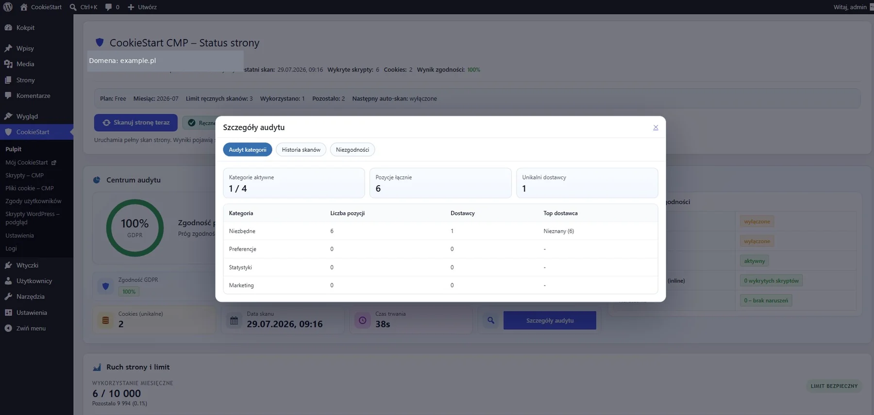This screenshot has height=415, width=874.
Task: Click the Wygląd brush icon
Action: coord(8,116)
